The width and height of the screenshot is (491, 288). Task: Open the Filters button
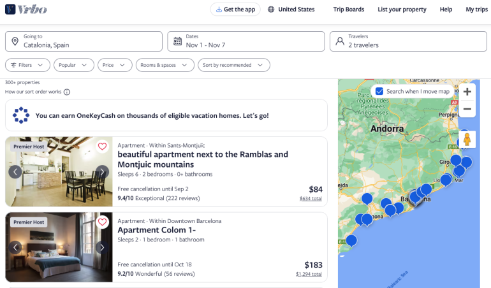[27, 65]
